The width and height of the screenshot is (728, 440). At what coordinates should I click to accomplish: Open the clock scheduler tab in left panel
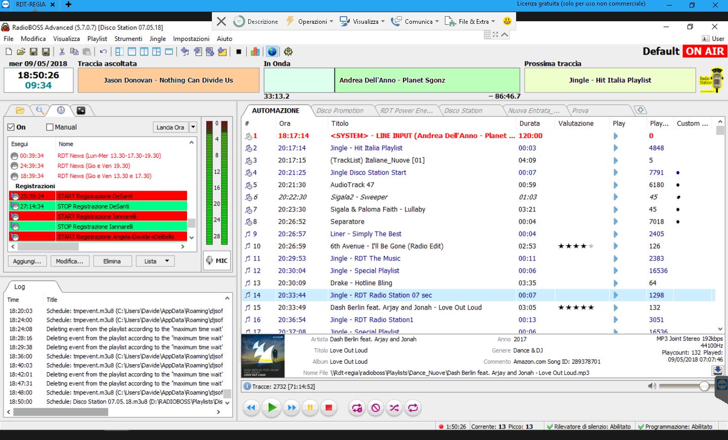point(61,110)
